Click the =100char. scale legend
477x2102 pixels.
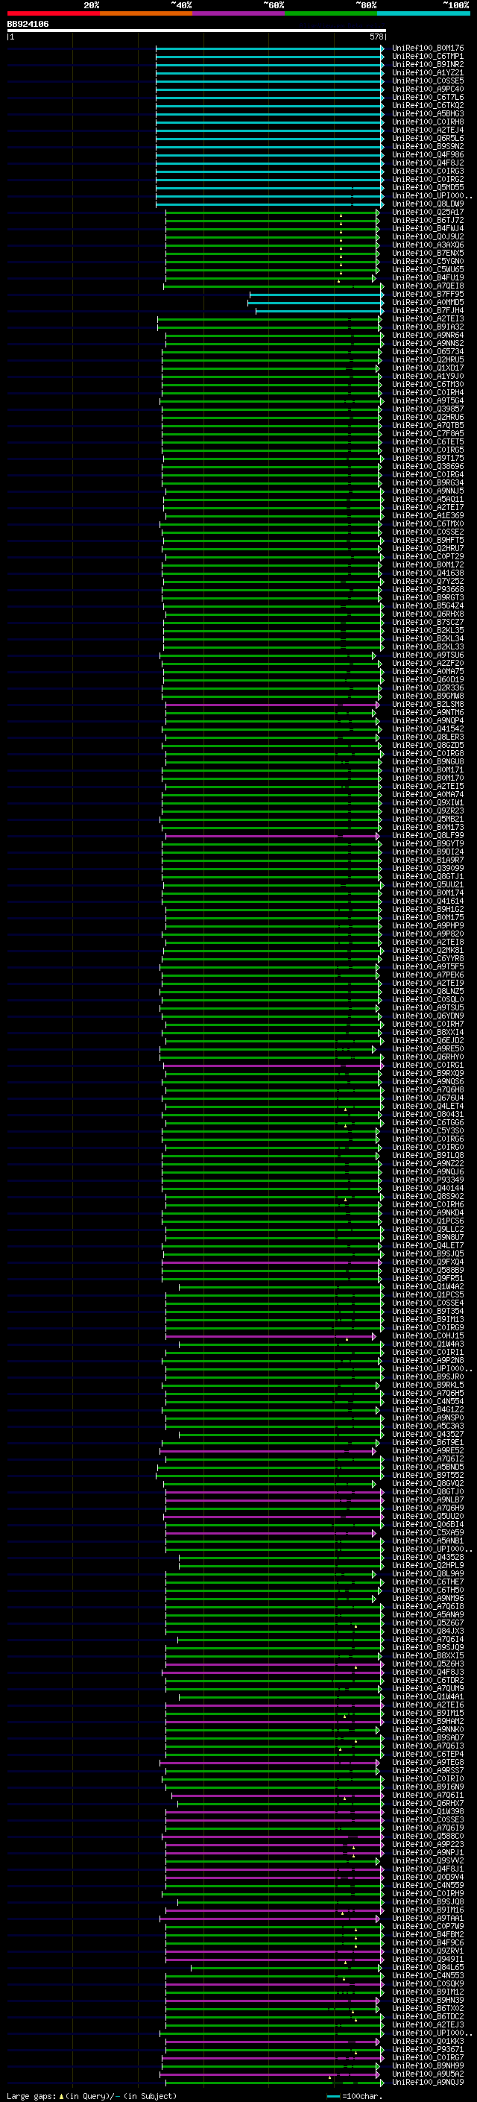click(354, 2095)
